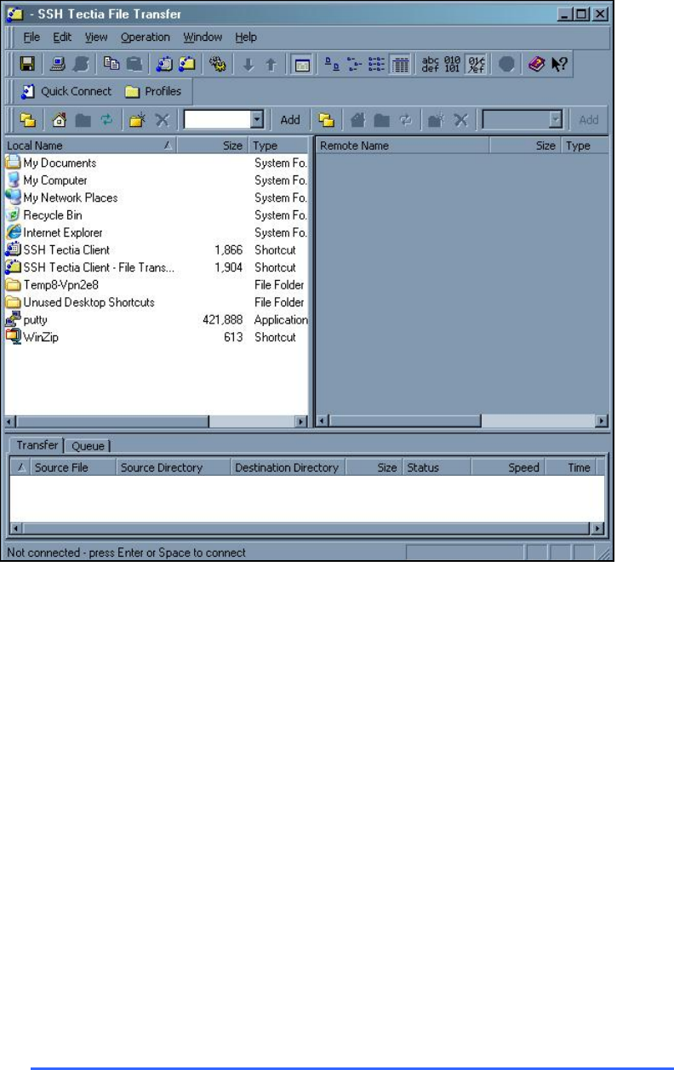Open the local favorites combo box dropdown arrow
674x1070 pixels.
[257, 120]
